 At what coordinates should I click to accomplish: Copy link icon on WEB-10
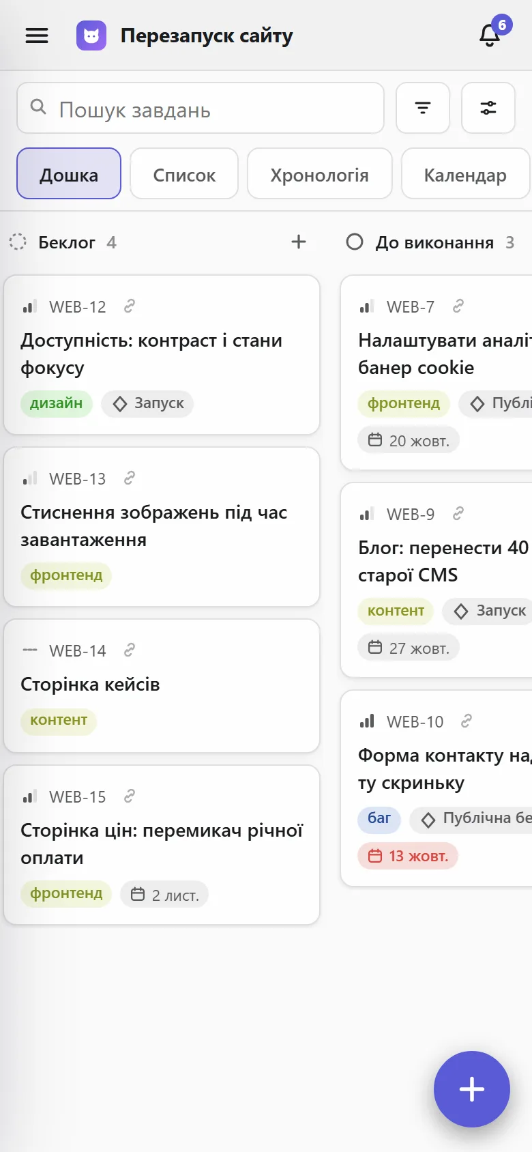coord(467,721)
